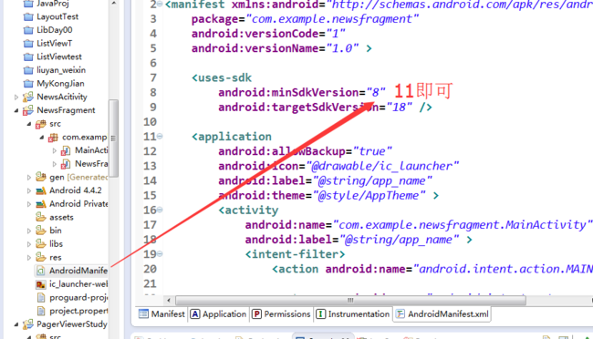Click the com.examp package icon
Image resolution: width=593 pixels, height=339 pixels.
tap(53, 138)
